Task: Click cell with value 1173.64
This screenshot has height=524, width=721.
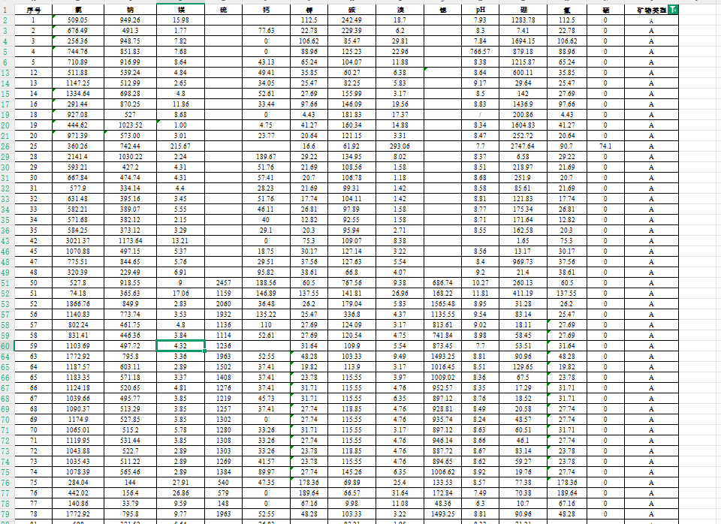Action: tap(130, 241)
